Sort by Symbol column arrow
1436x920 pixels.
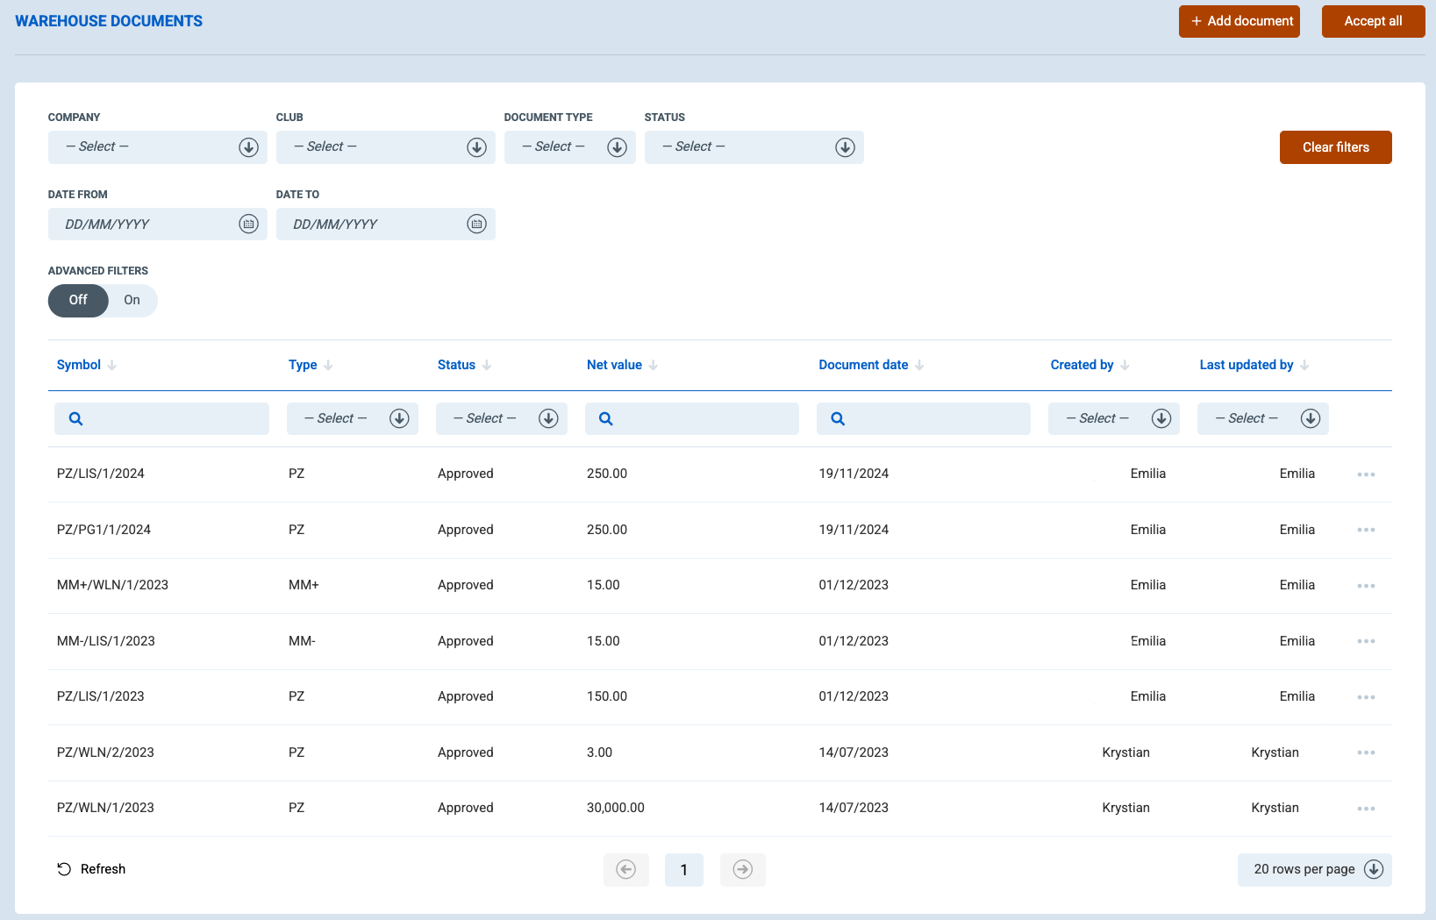coord(112,366)
